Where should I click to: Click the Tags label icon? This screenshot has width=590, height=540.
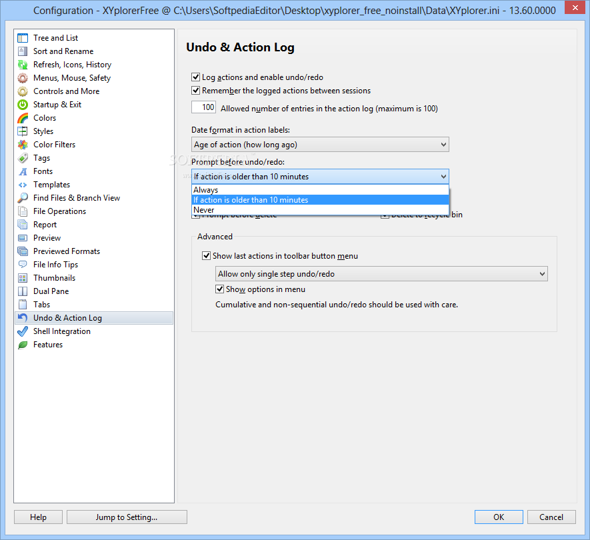(23, 158)
